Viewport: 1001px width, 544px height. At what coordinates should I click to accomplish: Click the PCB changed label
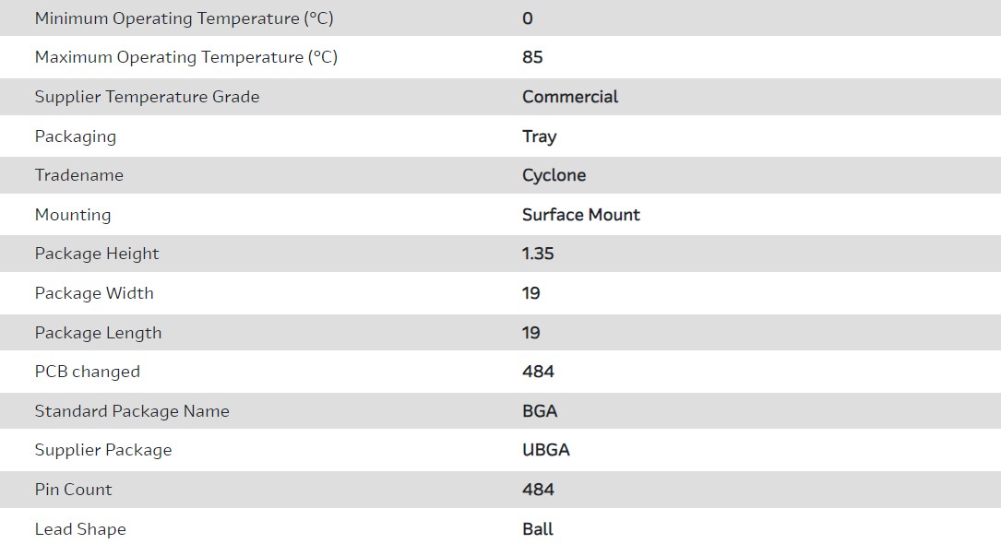88,372
